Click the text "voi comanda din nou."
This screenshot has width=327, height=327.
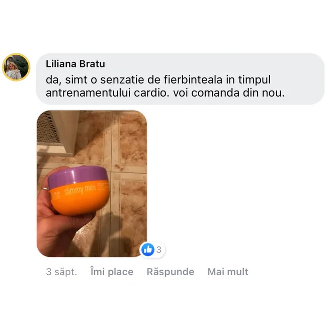(x=229, y=93)
